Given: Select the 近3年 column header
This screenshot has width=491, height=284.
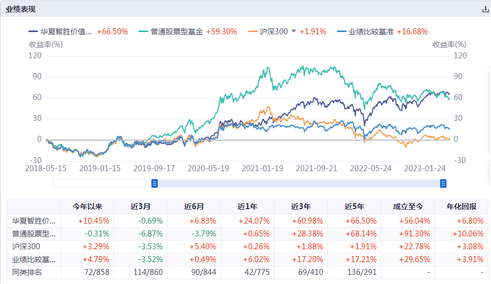Looking at the screenshot, I should (x=301, y=206).
